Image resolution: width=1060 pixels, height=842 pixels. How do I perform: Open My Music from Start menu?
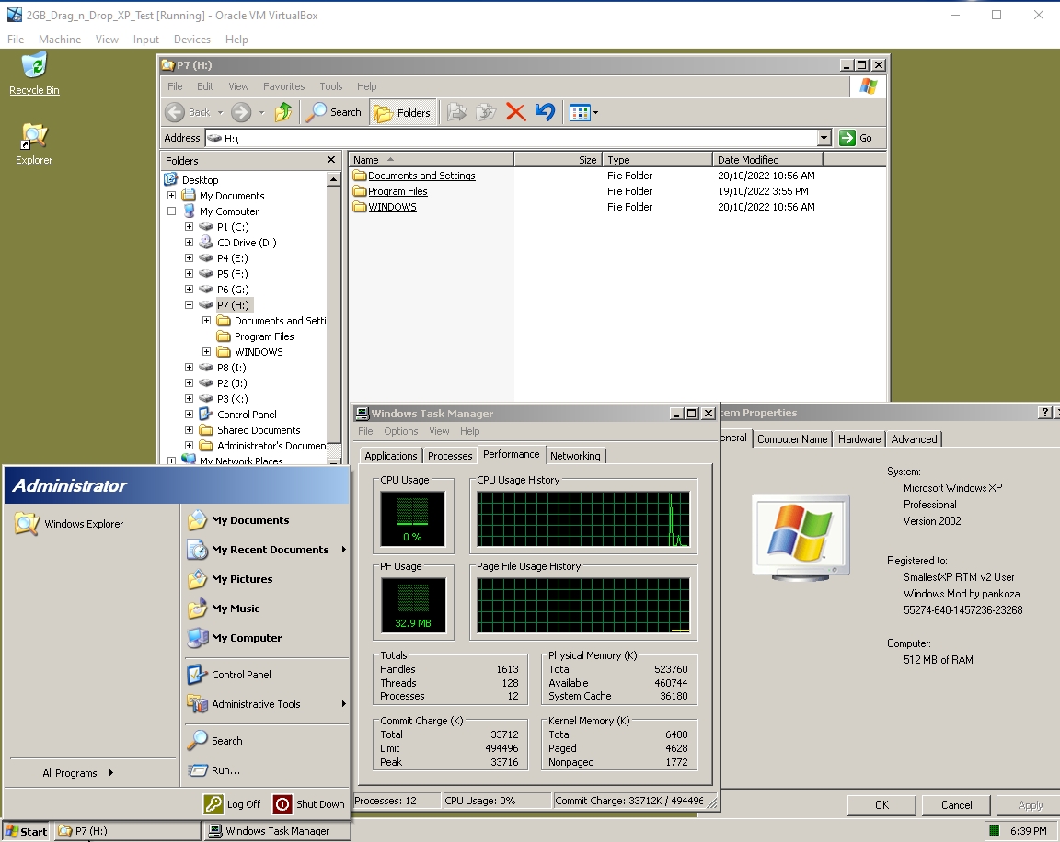point(267,609)
